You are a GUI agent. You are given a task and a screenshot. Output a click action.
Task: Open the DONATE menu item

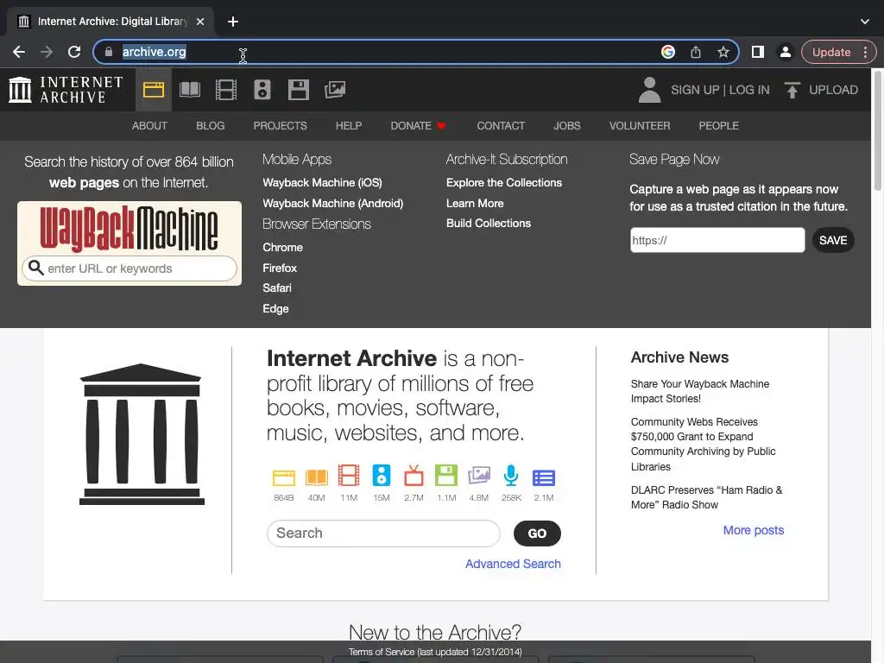(x=418, y=126)
